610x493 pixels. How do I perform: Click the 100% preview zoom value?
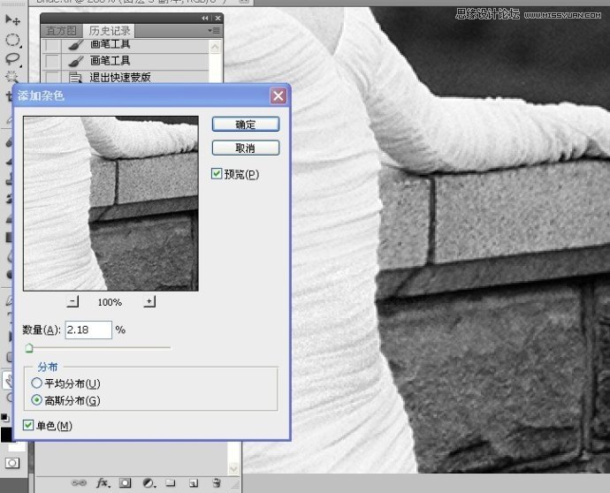(x=110, y=302)
